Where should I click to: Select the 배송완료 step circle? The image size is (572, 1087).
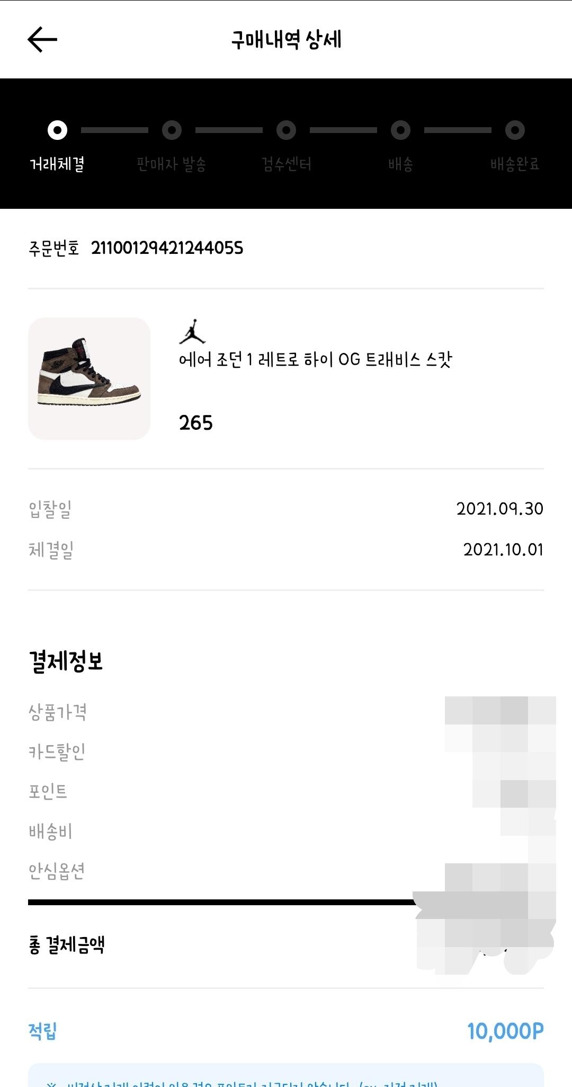click(x=515, y=130)
